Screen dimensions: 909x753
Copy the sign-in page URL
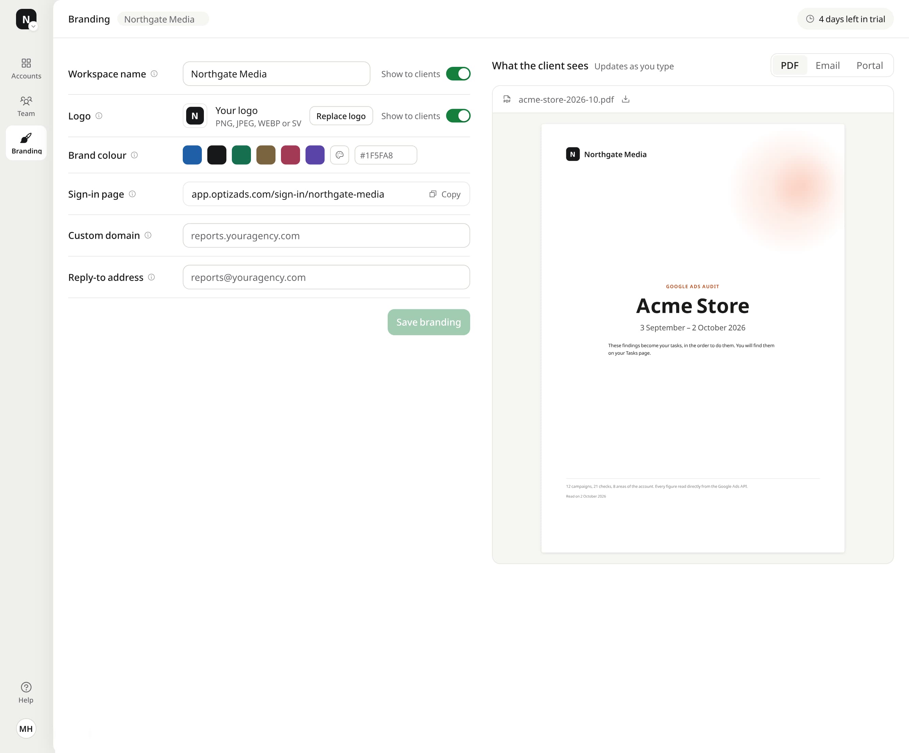(x=445, y=194)
